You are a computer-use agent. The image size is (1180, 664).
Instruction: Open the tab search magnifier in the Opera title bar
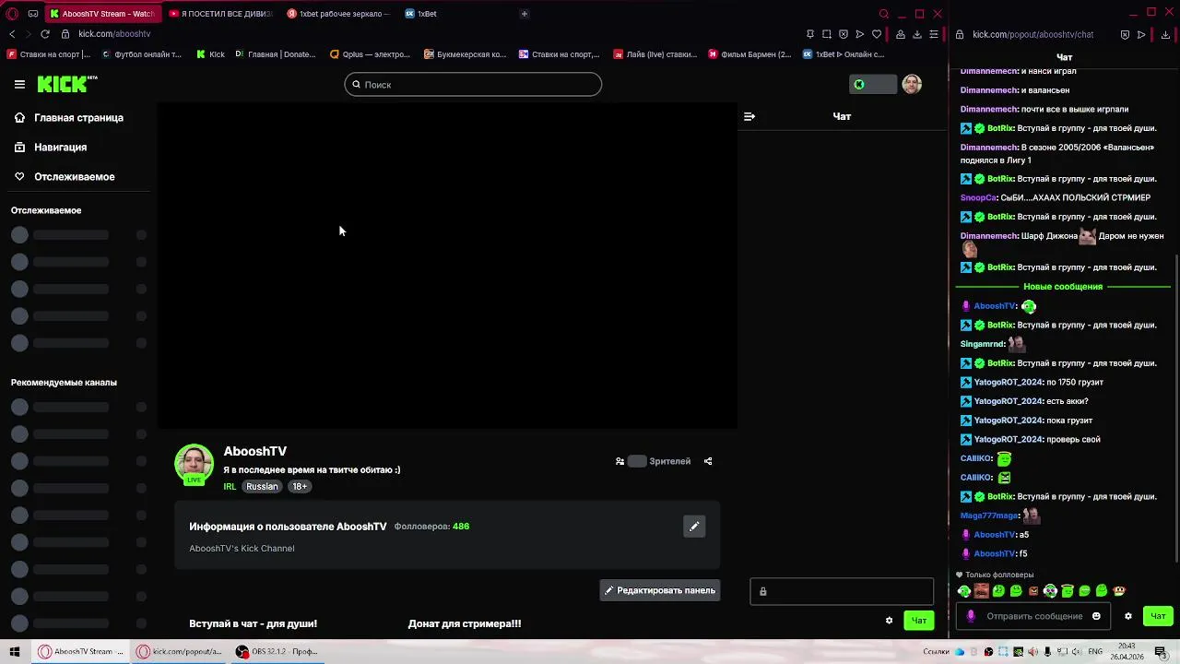(883, 14)
